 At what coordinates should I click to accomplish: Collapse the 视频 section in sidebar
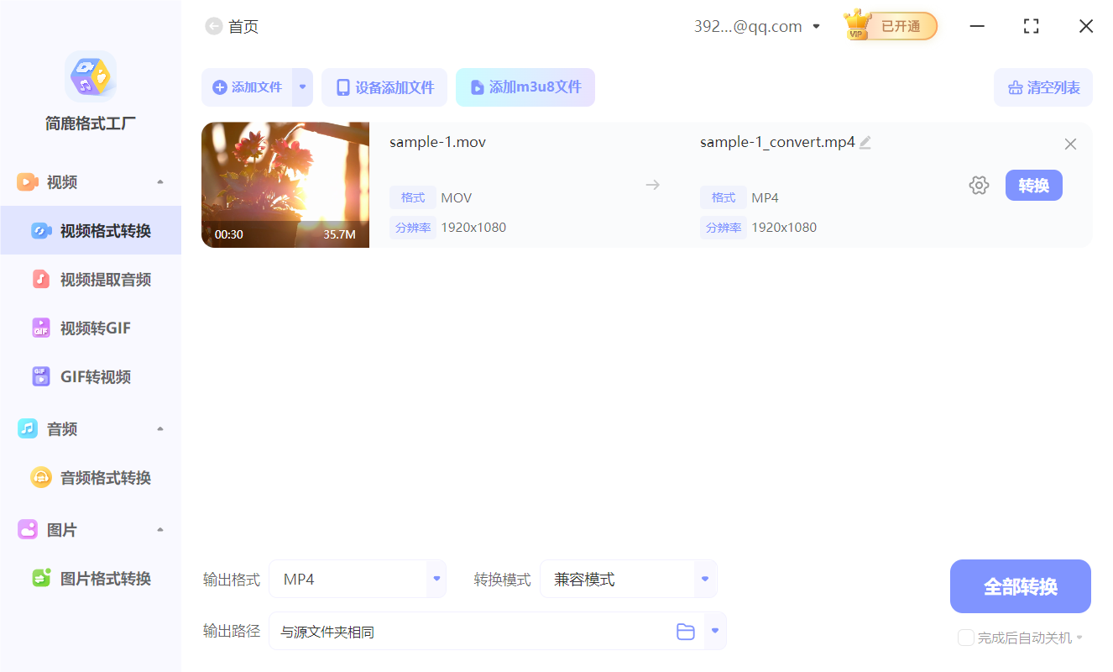(x=159, y=181)
